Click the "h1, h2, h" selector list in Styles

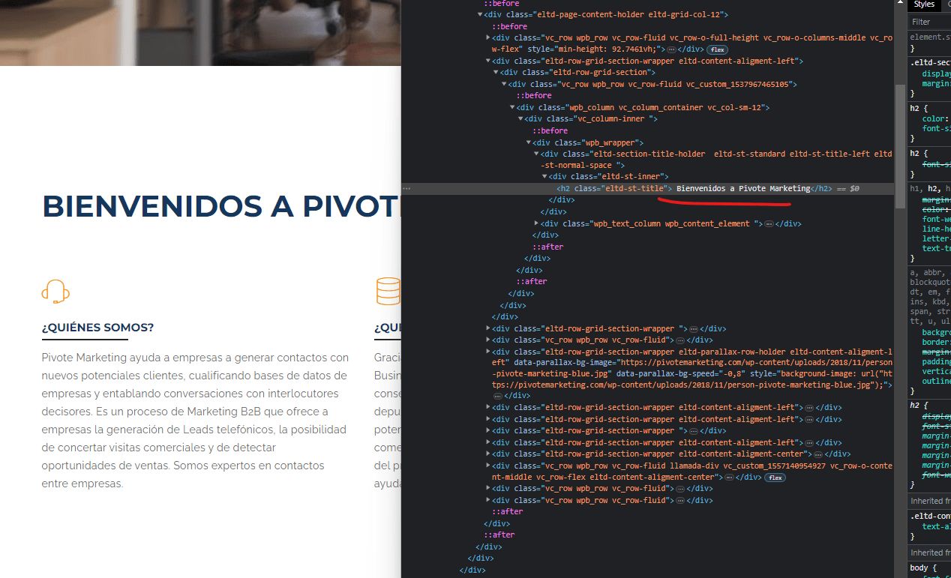[x=930, y=189]
